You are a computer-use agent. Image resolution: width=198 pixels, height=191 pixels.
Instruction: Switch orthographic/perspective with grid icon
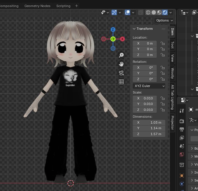click(x=121, y=82)
